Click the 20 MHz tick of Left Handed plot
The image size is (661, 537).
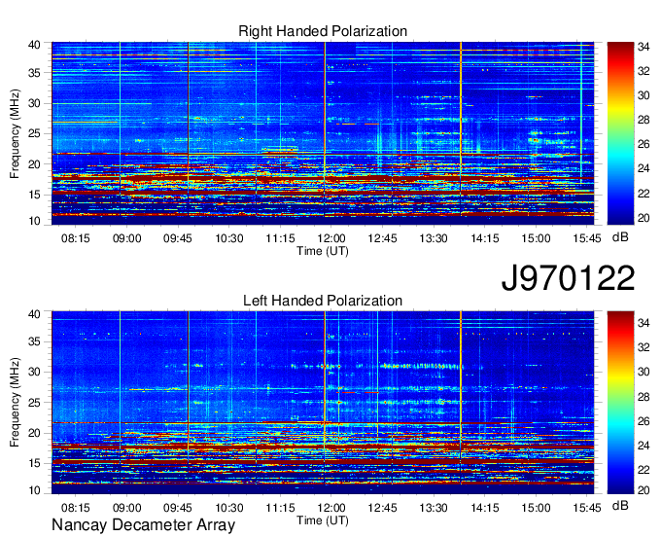(x=34, y=433)
